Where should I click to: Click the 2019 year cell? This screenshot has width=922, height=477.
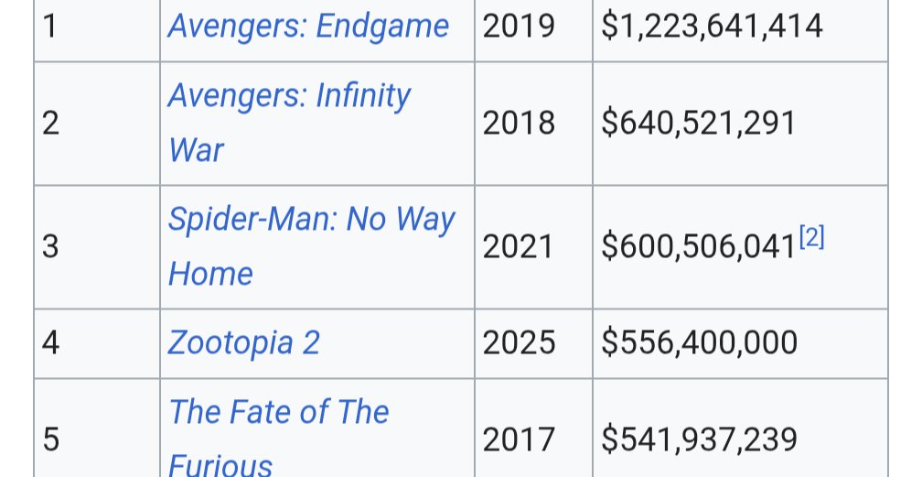coord(519,27)
